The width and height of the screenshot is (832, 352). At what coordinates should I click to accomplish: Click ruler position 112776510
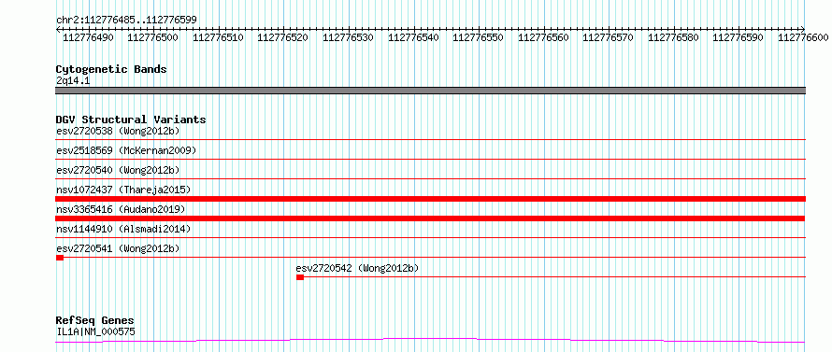click(x=218, y=37)
